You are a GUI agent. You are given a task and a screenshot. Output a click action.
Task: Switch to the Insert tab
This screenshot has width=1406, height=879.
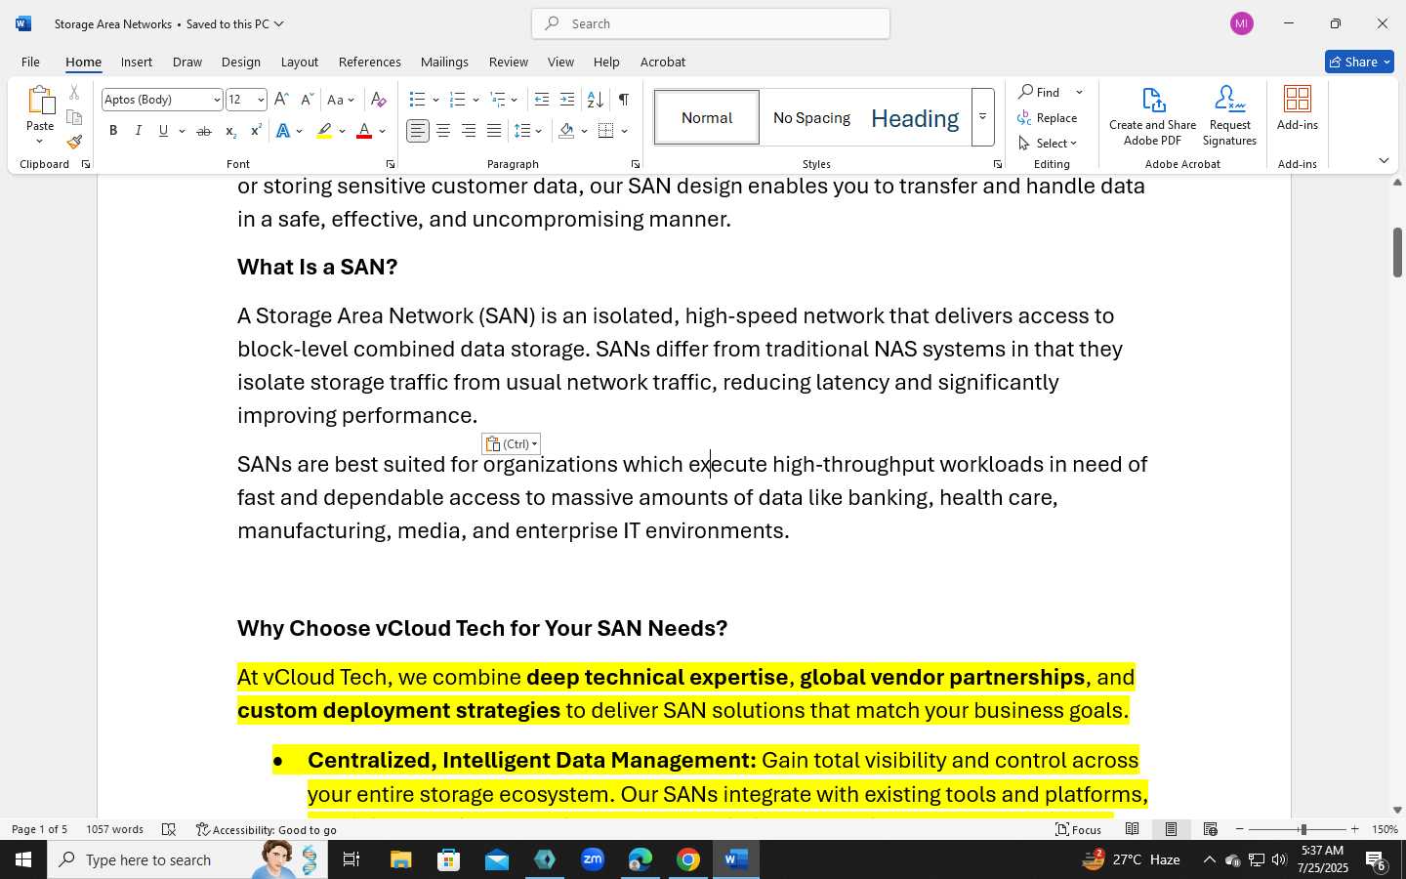pyautogui.click(x=137, y=62)
